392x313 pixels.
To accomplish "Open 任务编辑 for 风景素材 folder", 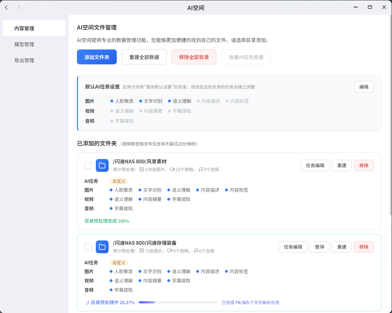I will point(315,165).
